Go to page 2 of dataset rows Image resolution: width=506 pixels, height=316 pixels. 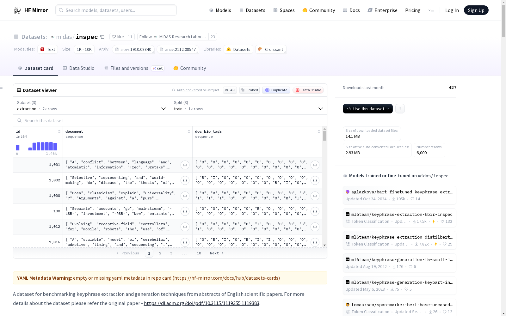click(160, 253)
